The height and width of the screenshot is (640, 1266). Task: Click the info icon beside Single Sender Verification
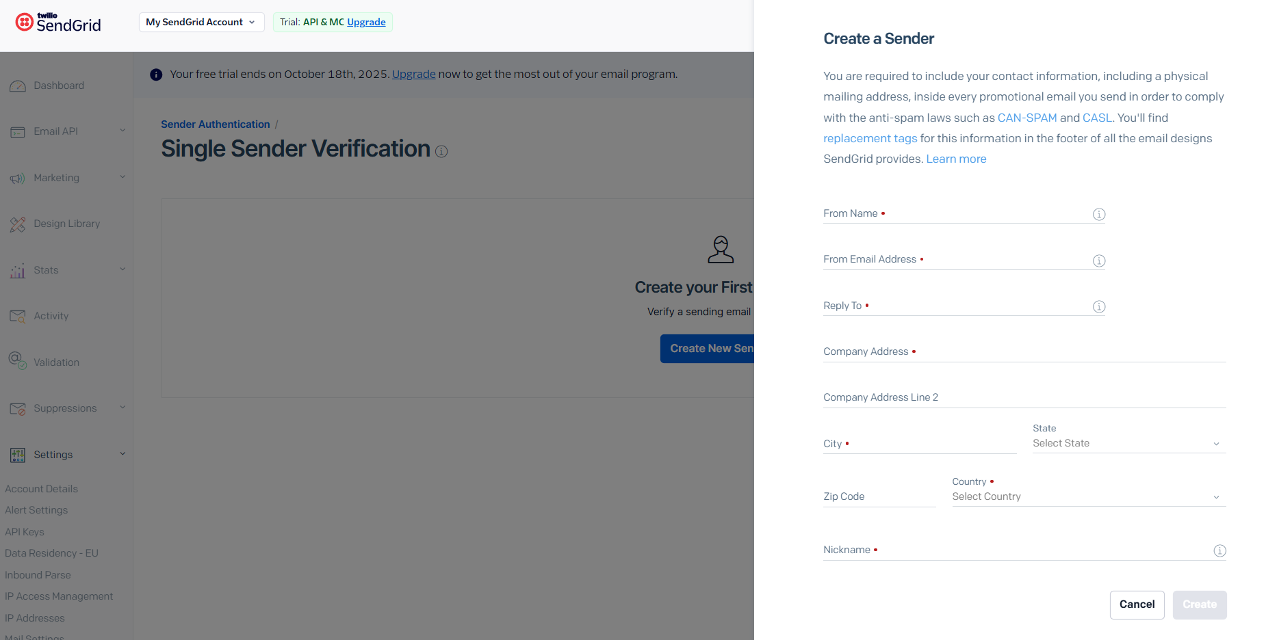click(x=441, y=151)
